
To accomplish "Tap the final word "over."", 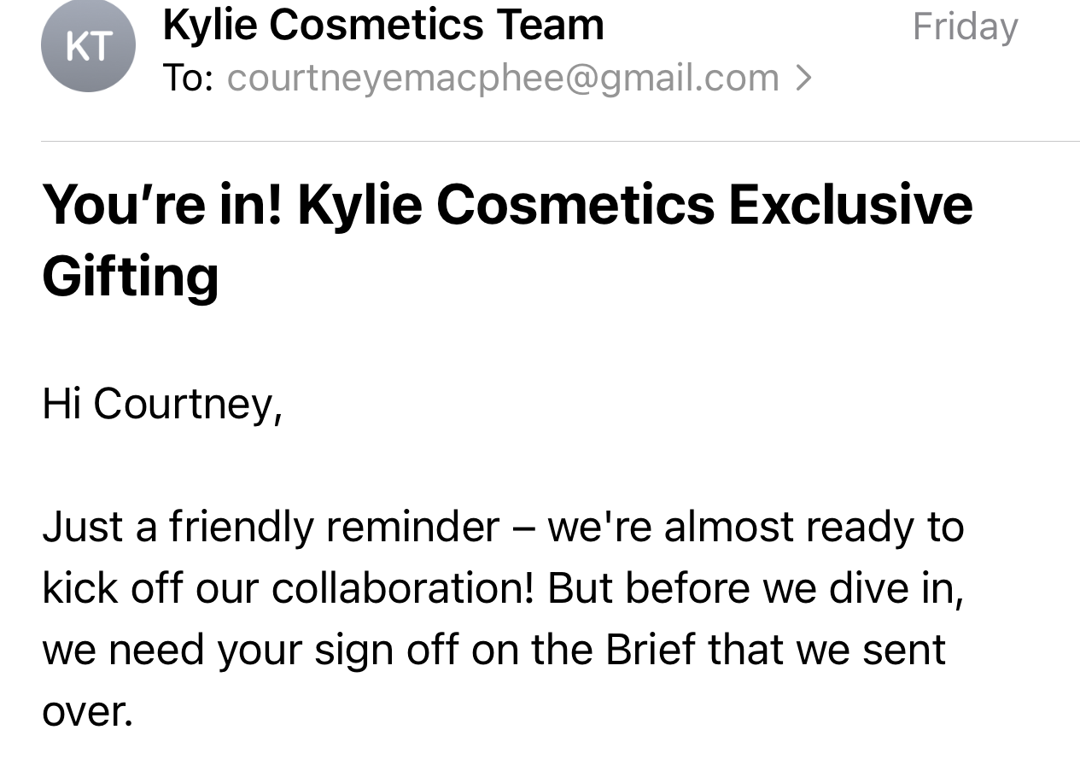I will tap(88, 710).
